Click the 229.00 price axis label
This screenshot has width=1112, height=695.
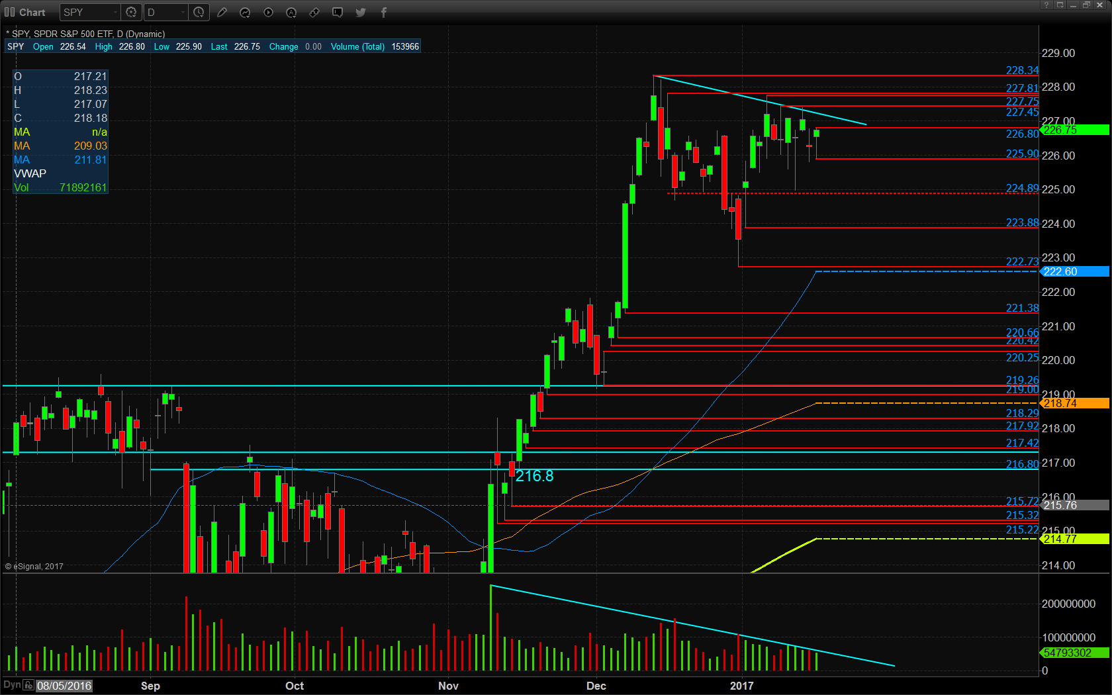pos(1058,53)
